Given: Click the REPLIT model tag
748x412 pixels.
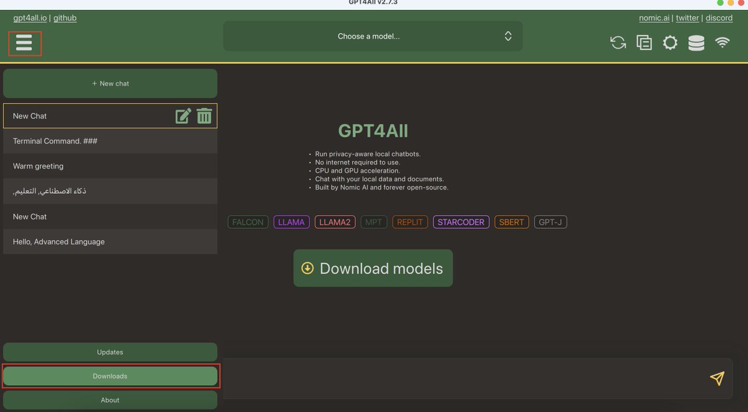Looking at the screenshot, I should (410, 222).
